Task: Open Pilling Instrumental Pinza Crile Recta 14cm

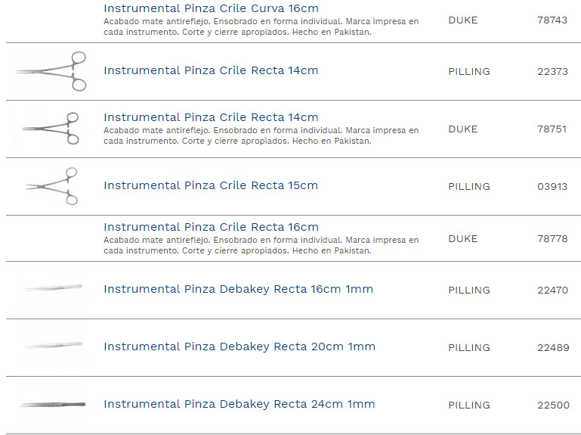Action: pyautogui.click(x=211, y=70)
